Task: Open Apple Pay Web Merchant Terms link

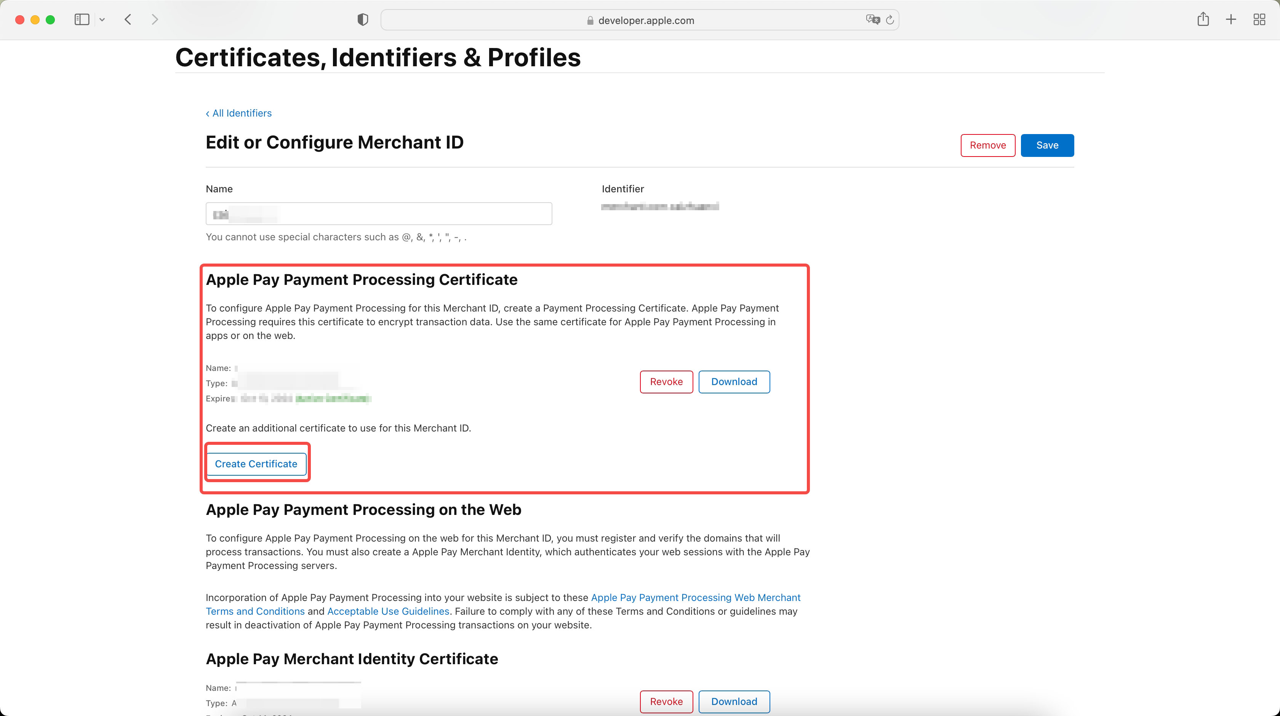Action: click(x=696, y=597)
